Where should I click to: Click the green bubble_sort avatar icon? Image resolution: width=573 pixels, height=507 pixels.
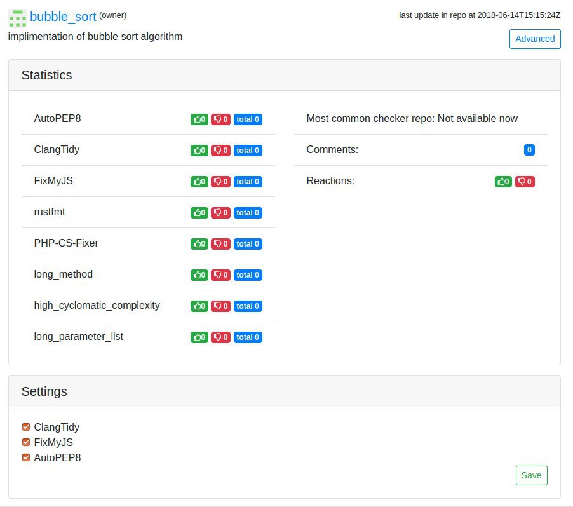(18, 18)
